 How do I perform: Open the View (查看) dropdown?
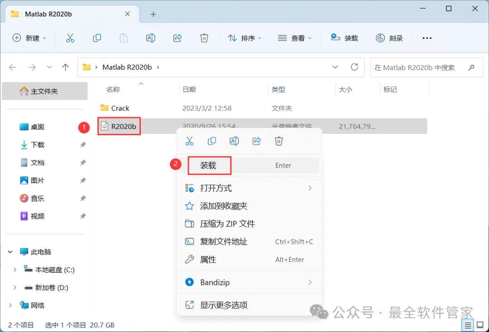coord(295,38)
